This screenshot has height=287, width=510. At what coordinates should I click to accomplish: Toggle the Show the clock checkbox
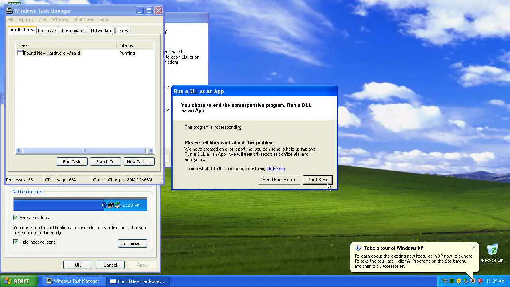[16, 218]
